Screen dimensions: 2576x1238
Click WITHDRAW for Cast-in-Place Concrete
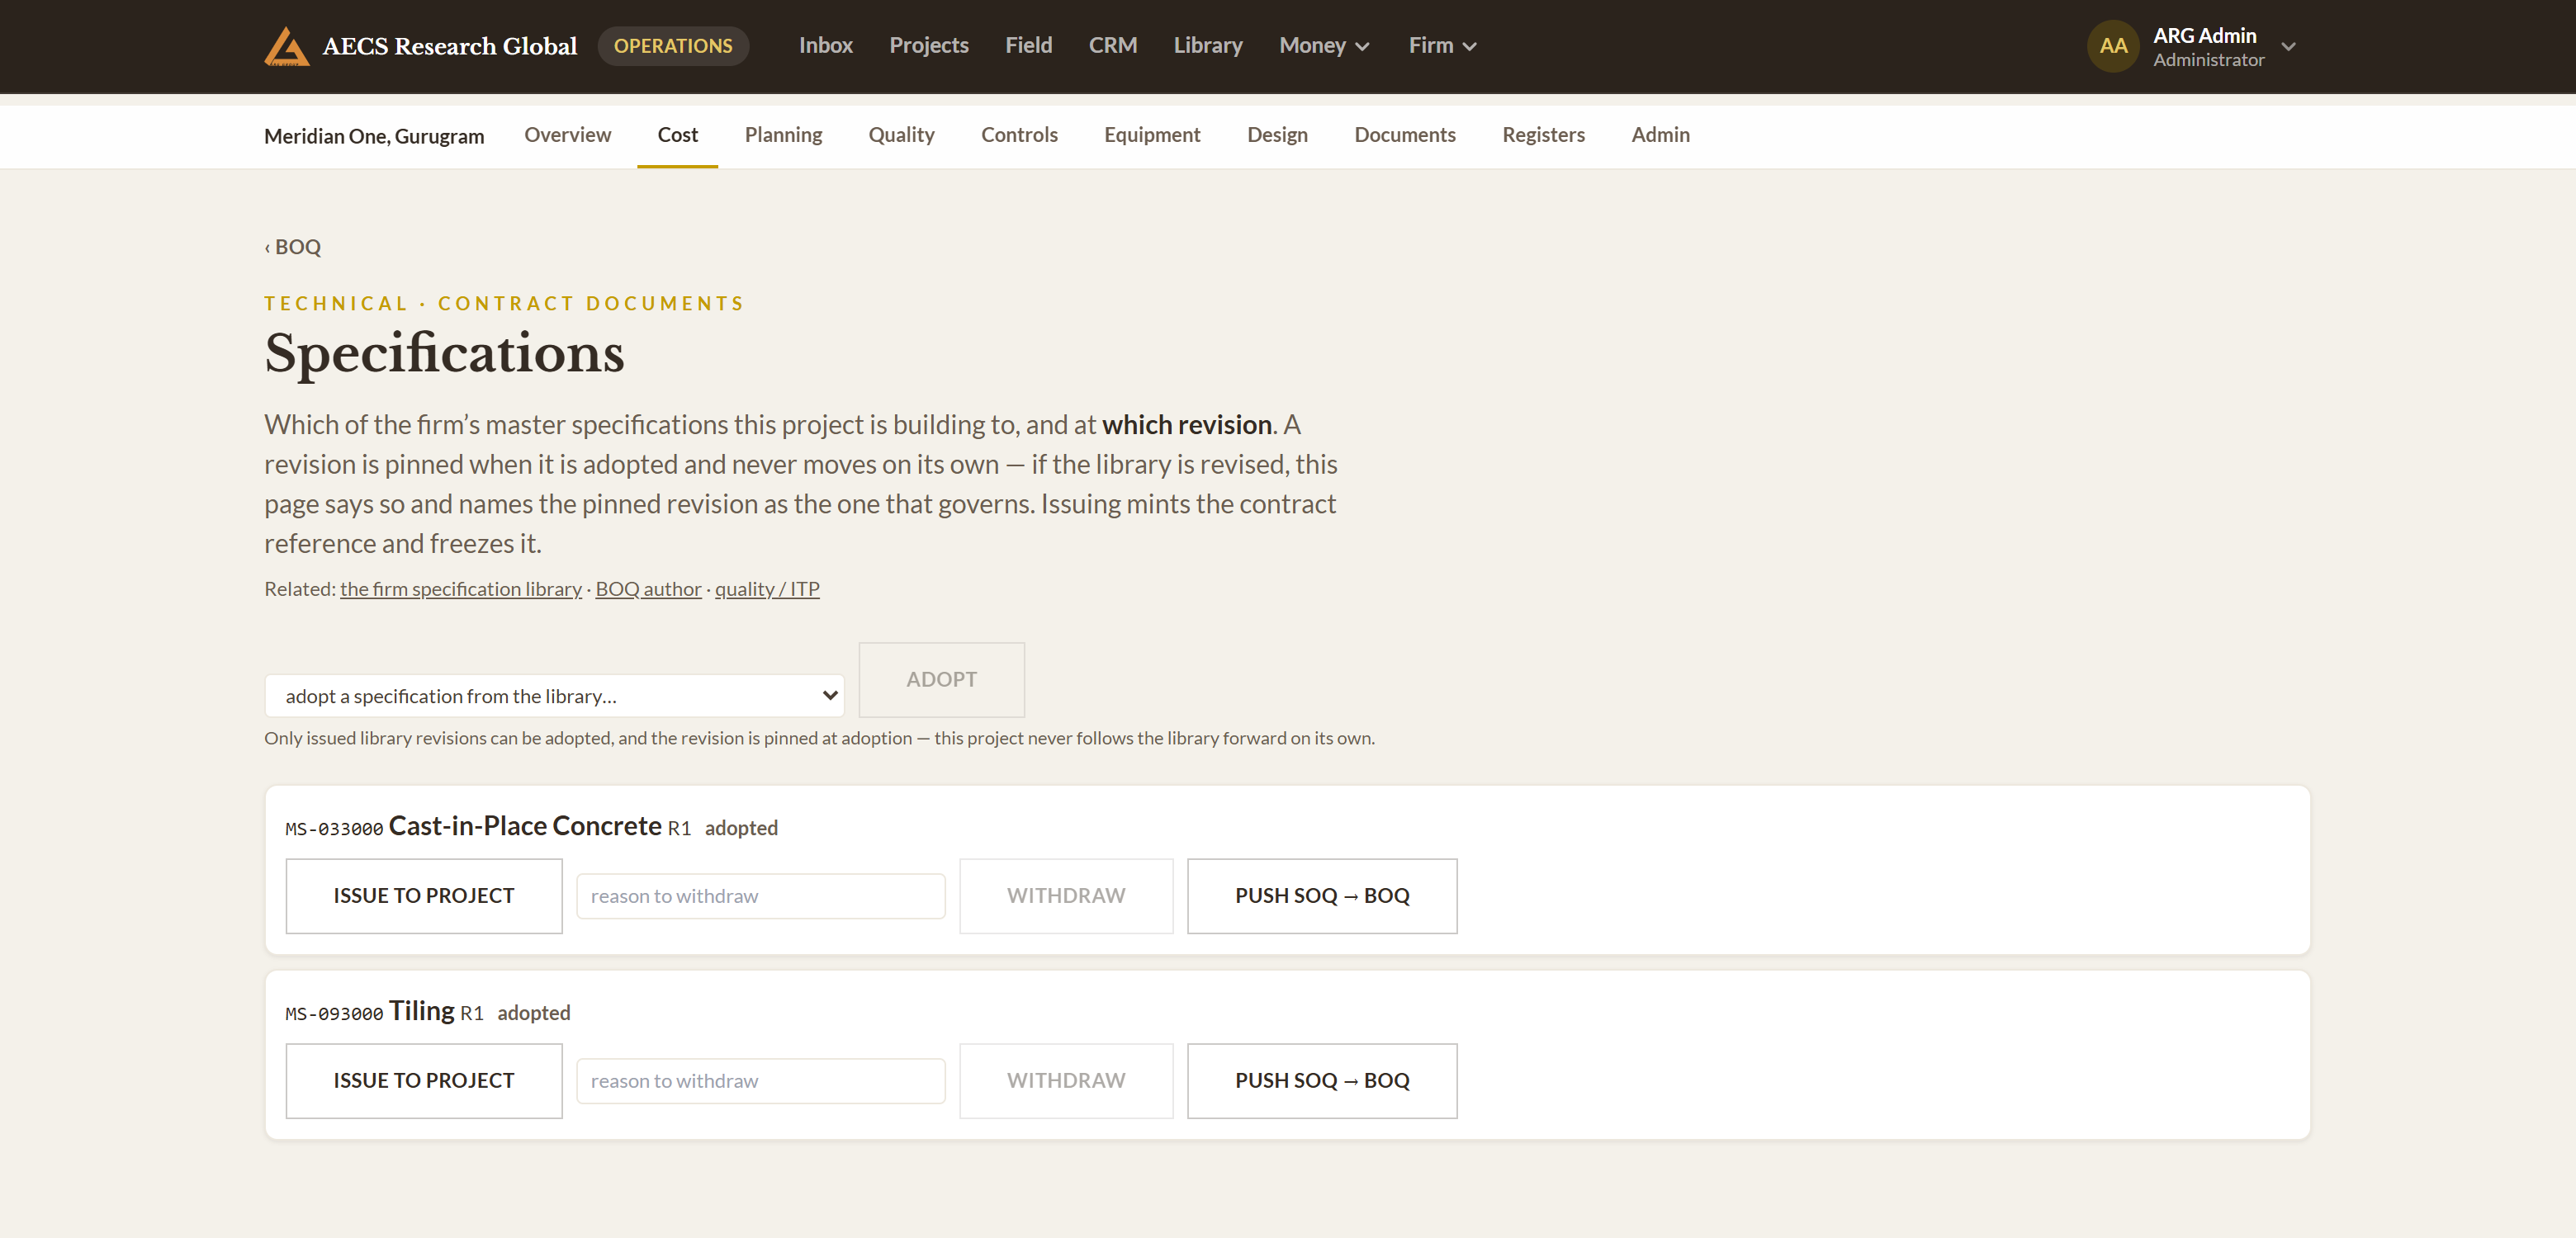click(x=1066, y=896)
